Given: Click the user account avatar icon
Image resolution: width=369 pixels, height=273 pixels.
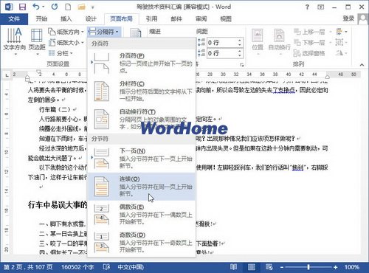Looking at the screenshot, I should pos(363,18).
